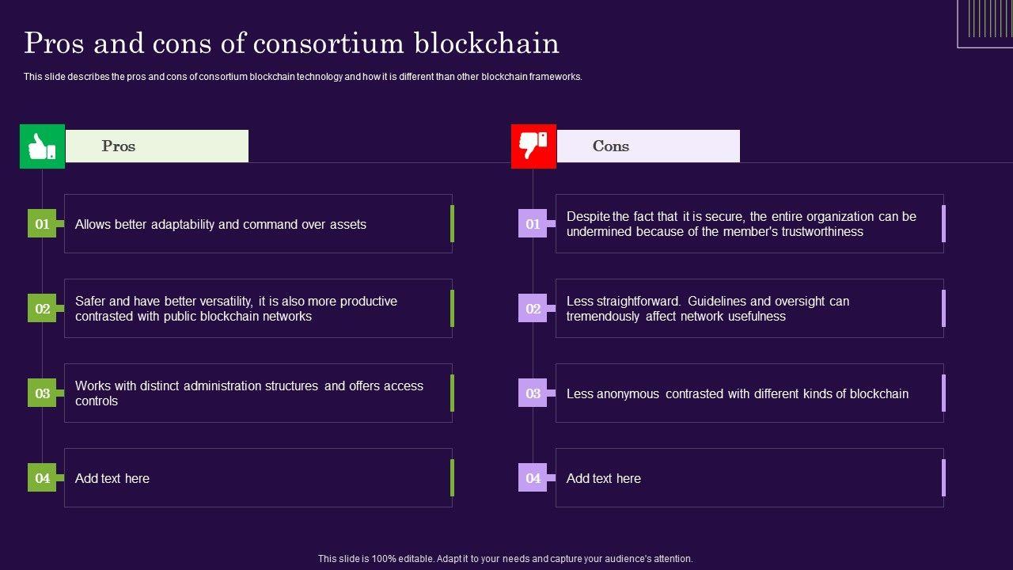Click the slide title text
The image size is (1013, 570).
pos(291,44)
